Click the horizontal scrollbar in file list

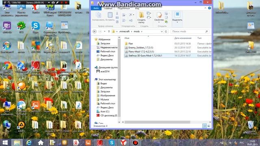[157, 122]
